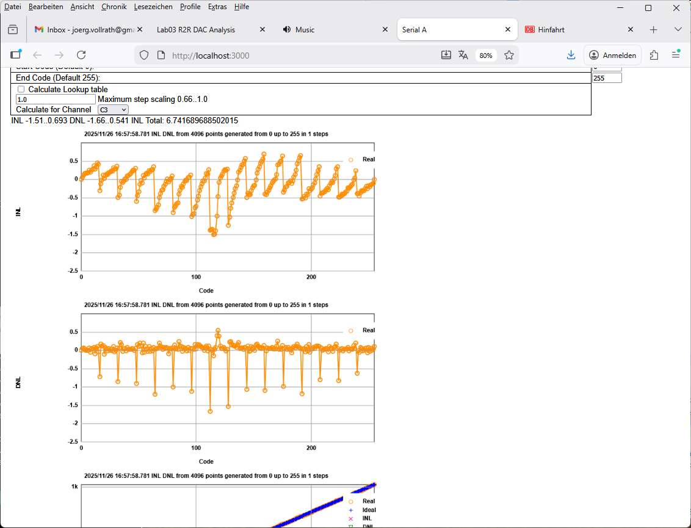
Task: Open the downloads panel
Action: pyautogui.click(x=571, y=55)
